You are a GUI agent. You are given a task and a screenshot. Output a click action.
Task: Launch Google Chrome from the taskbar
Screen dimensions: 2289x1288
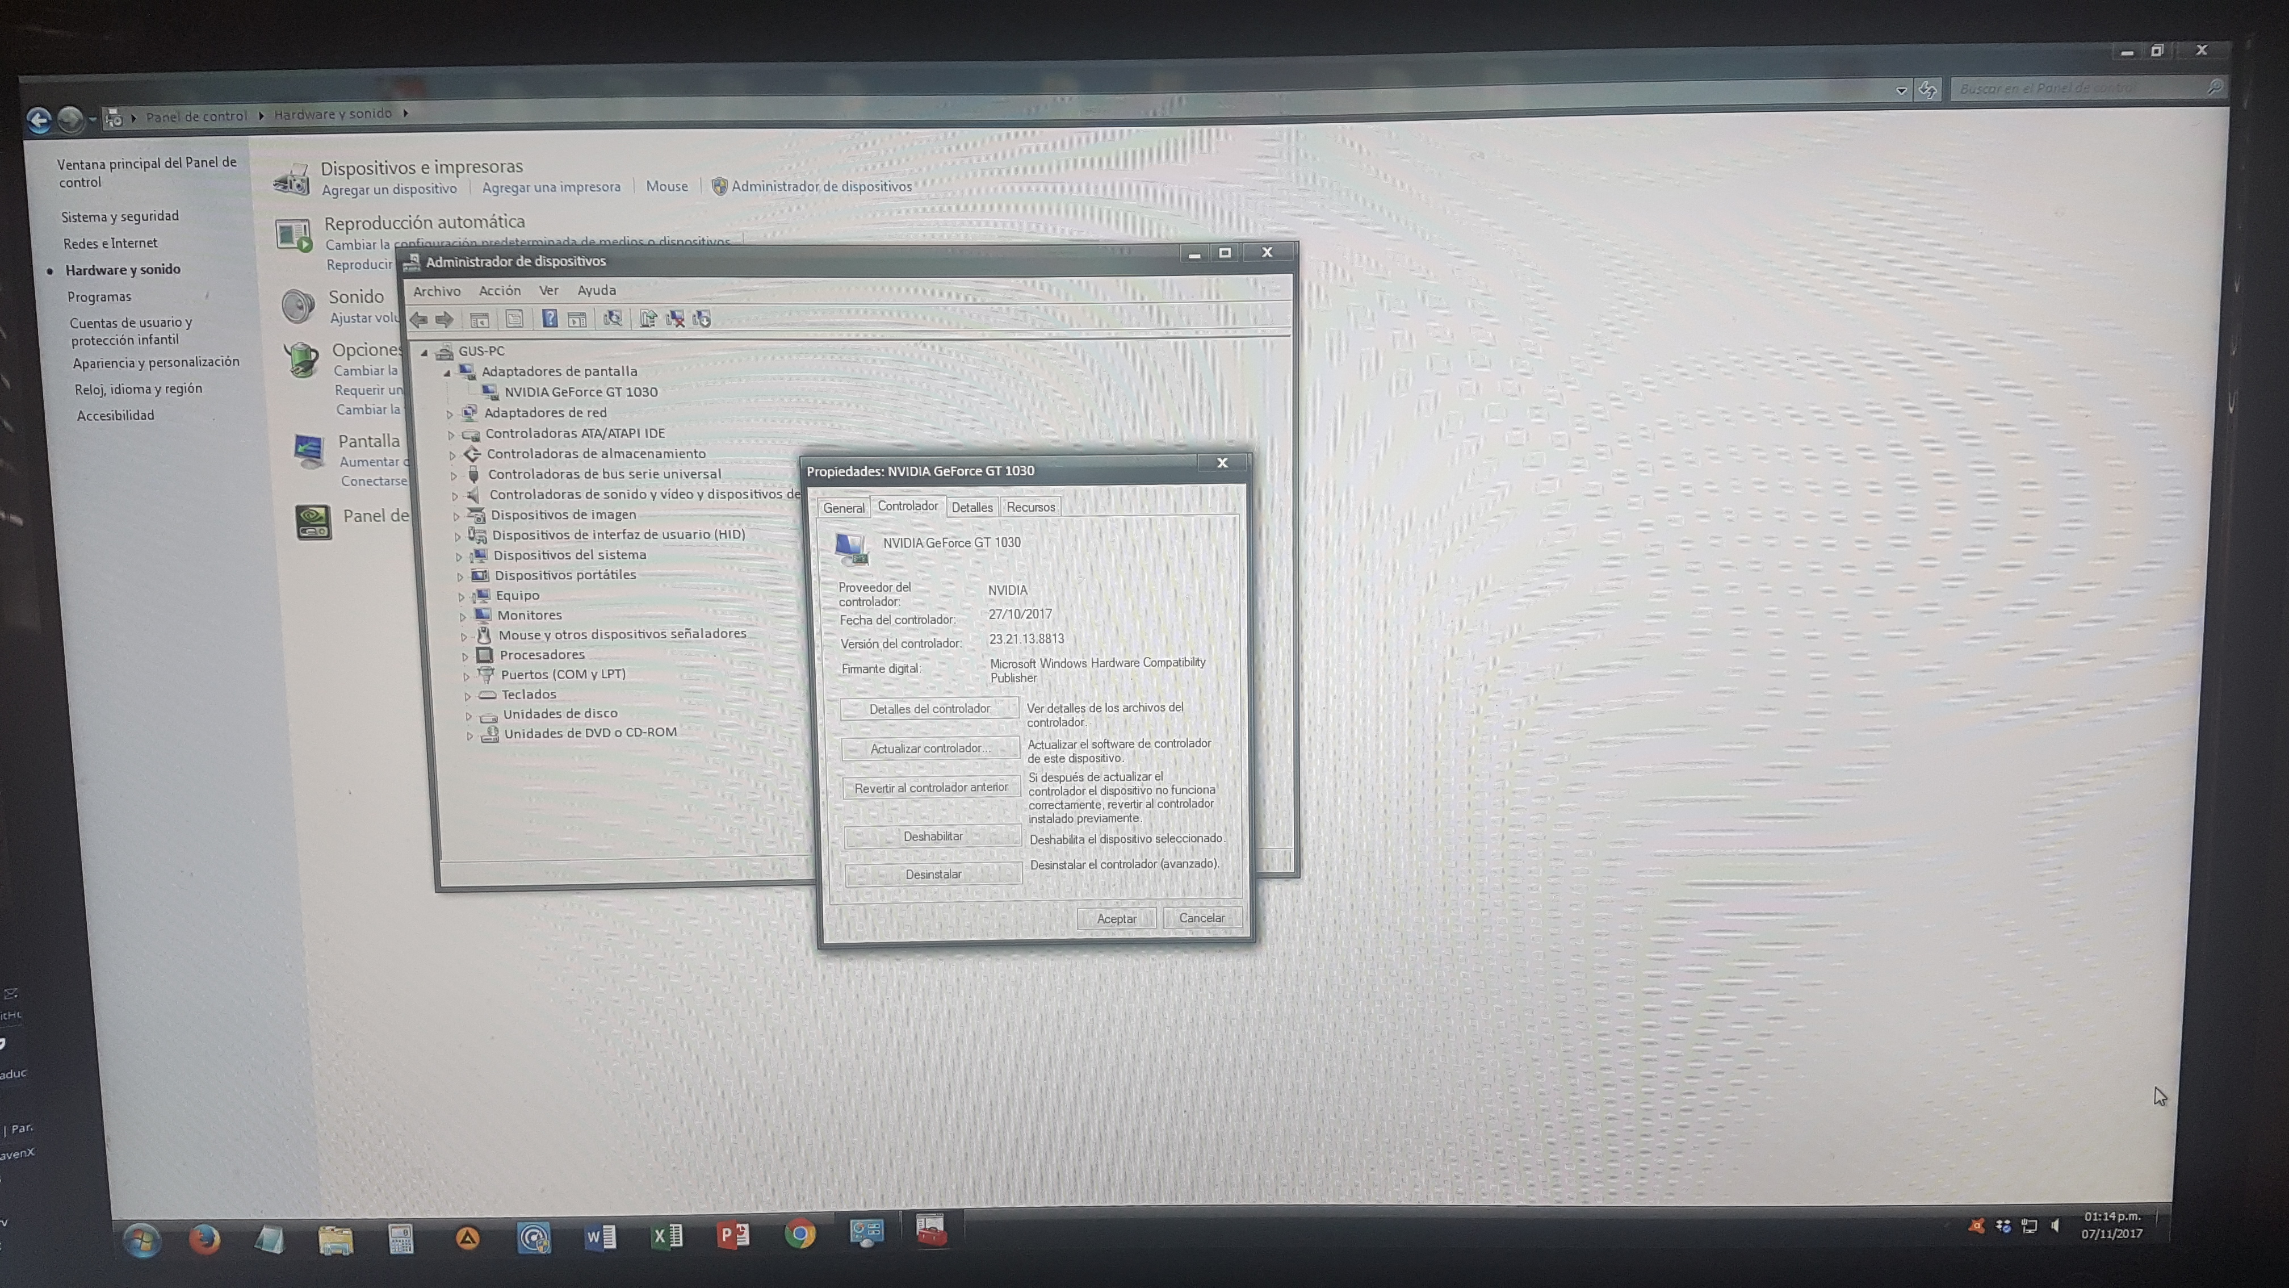click(x=800, y=1235)
